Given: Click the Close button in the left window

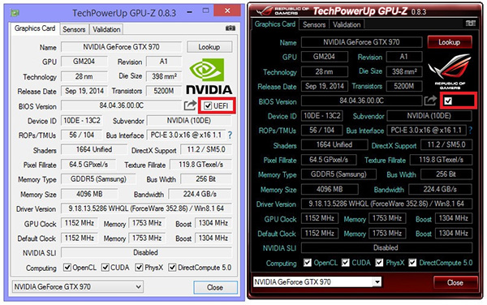Looking at the screenshot, I should coord(215,287).
